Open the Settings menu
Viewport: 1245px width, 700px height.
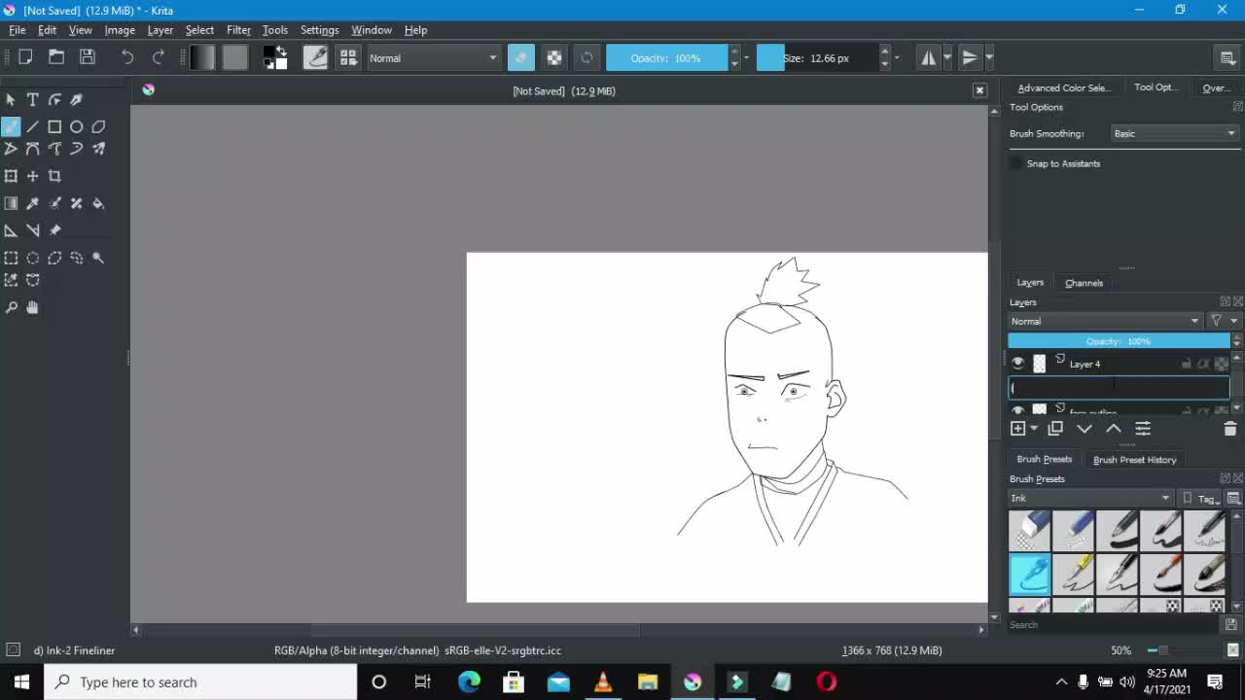click(319, 30)
